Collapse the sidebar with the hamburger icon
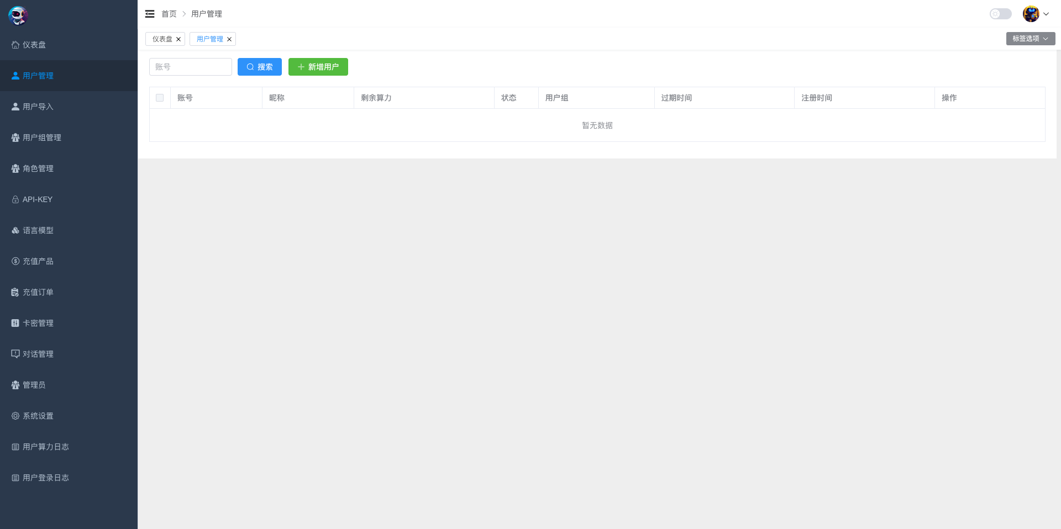The width and height of the screenshot is (1061, 529). point(150,14)
